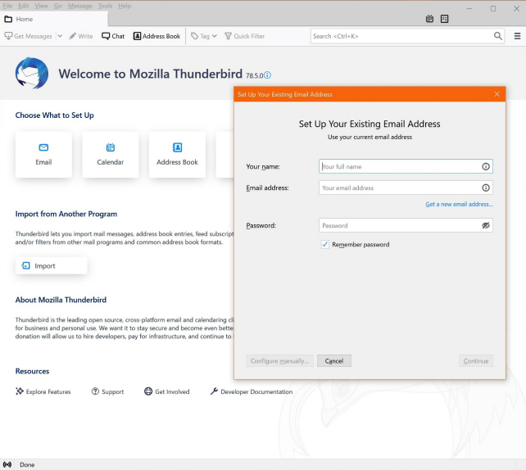The width and height of the screenshot is (526, 470).
Task: Click the Cancel button
Action: point(334,361)
